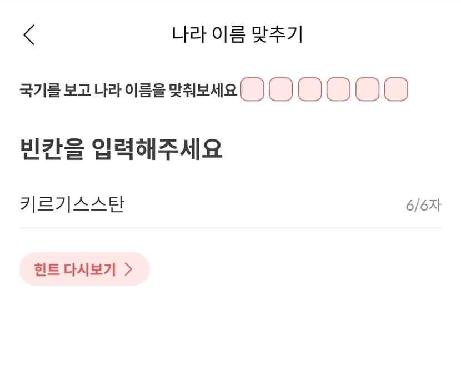Select the fourth blank letter box
Image resolution: width=461 pixels, height=375 pixels.
pyautogui.click(x=338, y=89)
